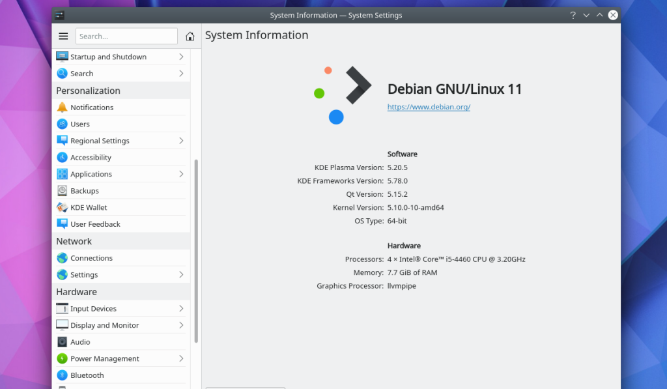667x389 pixels.
Task: Click the Search magnifier icon
Action: coord(62,73)
